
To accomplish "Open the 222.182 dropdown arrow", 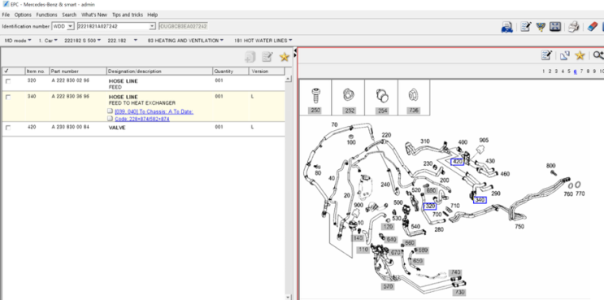I will click(135, 40).
